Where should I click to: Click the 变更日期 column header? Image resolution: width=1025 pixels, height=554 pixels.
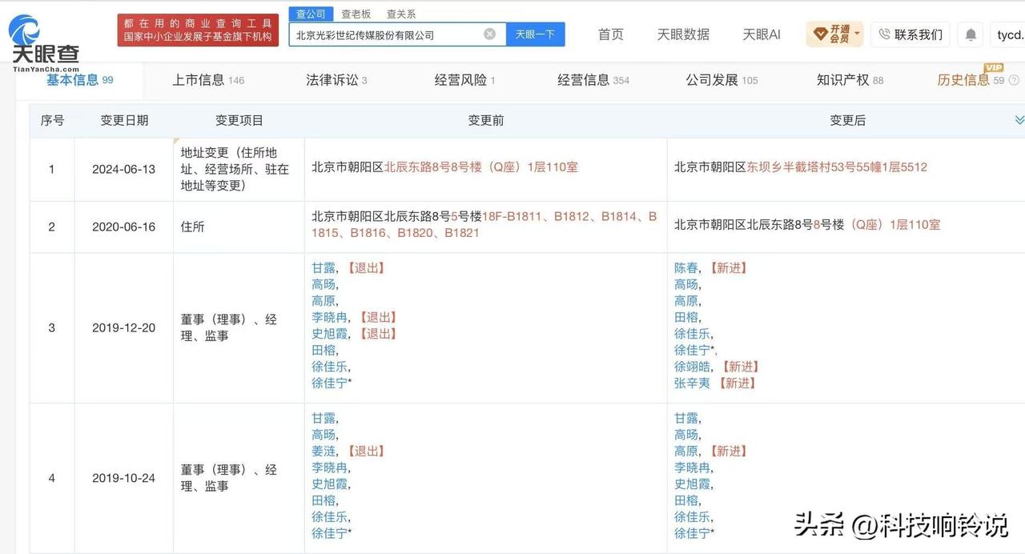(x=124, y=120)
